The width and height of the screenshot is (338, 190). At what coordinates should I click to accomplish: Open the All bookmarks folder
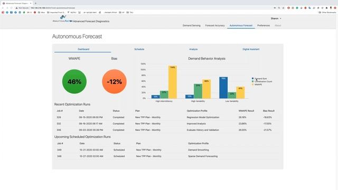[x=122, y=13]
